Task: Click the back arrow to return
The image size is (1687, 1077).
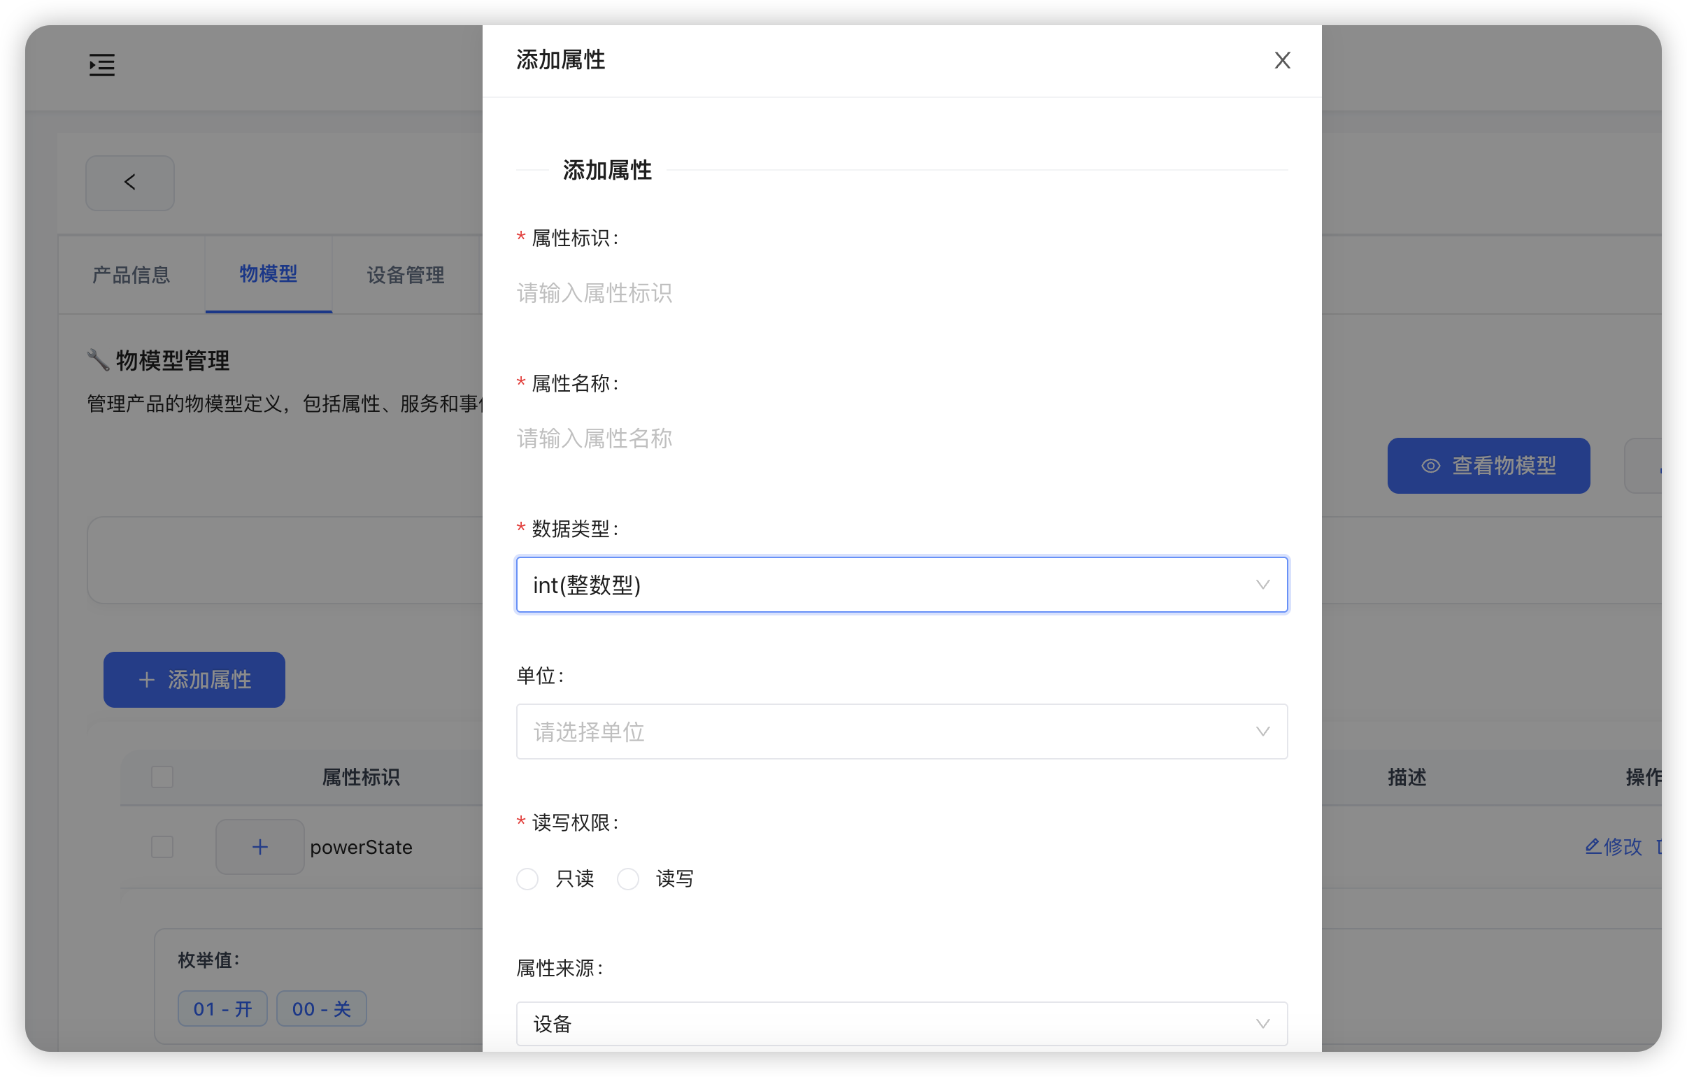Action: (129, 183)
